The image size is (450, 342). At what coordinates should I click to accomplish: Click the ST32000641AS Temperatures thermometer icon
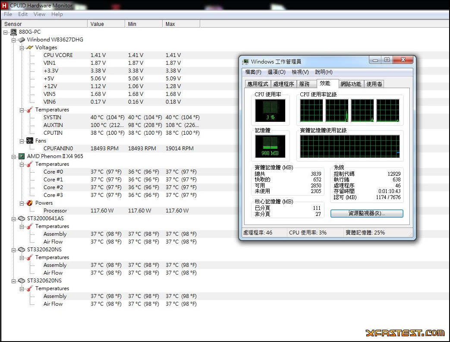click(x=30, y=226)
